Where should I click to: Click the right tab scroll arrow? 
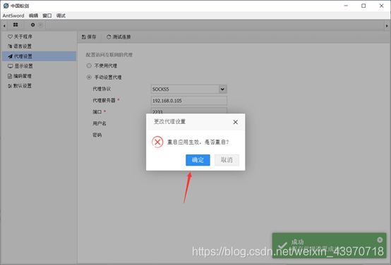point(387,25)
